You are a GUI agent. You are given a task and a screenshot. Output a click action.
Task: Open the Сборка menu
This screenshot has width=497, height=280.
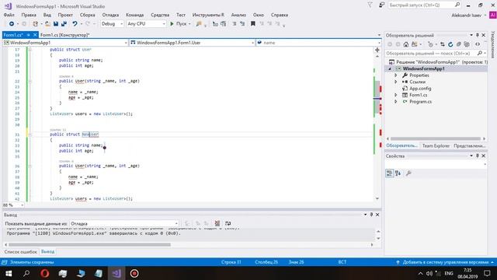click(x=88, y=15)
